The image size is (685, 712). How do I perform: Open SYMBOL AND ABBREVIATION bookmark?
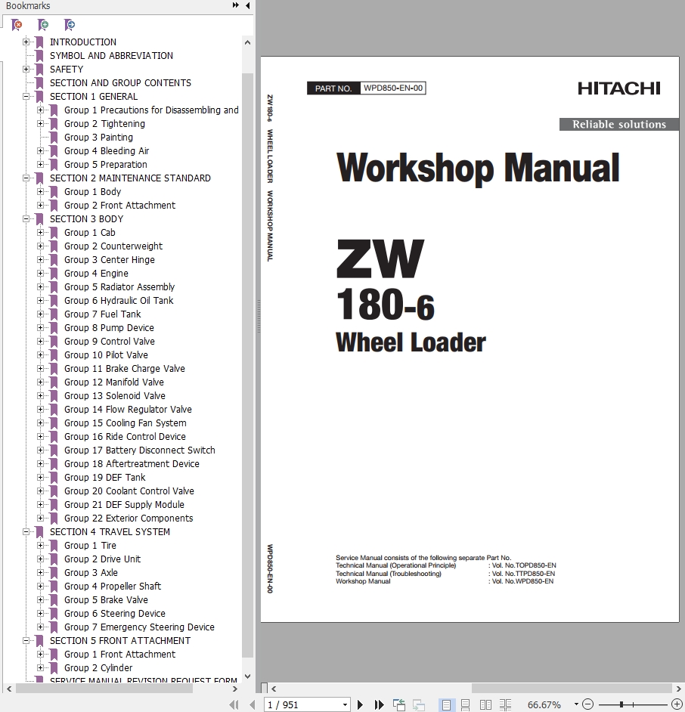click(x=111, y=55)
